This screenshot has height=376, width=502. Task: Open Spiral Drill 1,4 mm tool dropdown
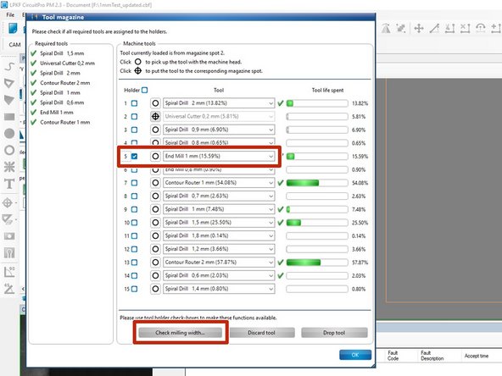(219, 289)
